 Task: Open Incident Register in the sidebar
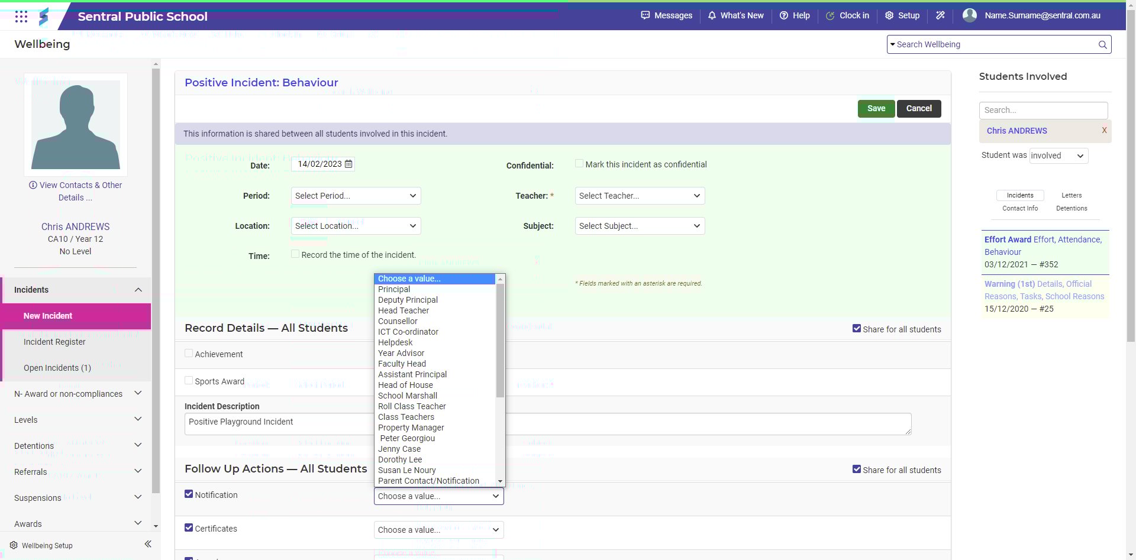[x=54, y=342]
